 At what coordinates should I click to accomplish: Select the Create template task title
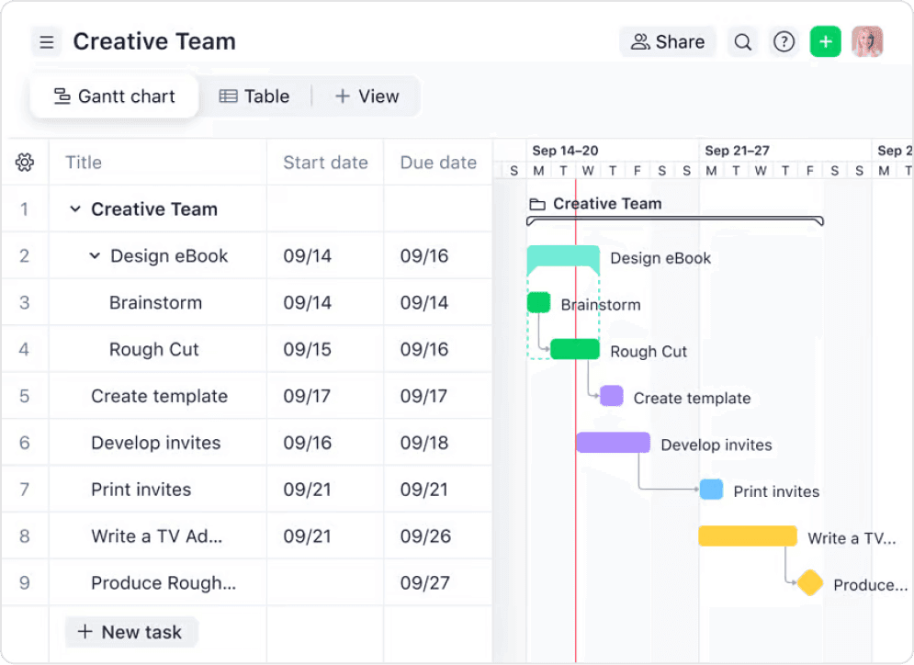[x=159, y=396]
